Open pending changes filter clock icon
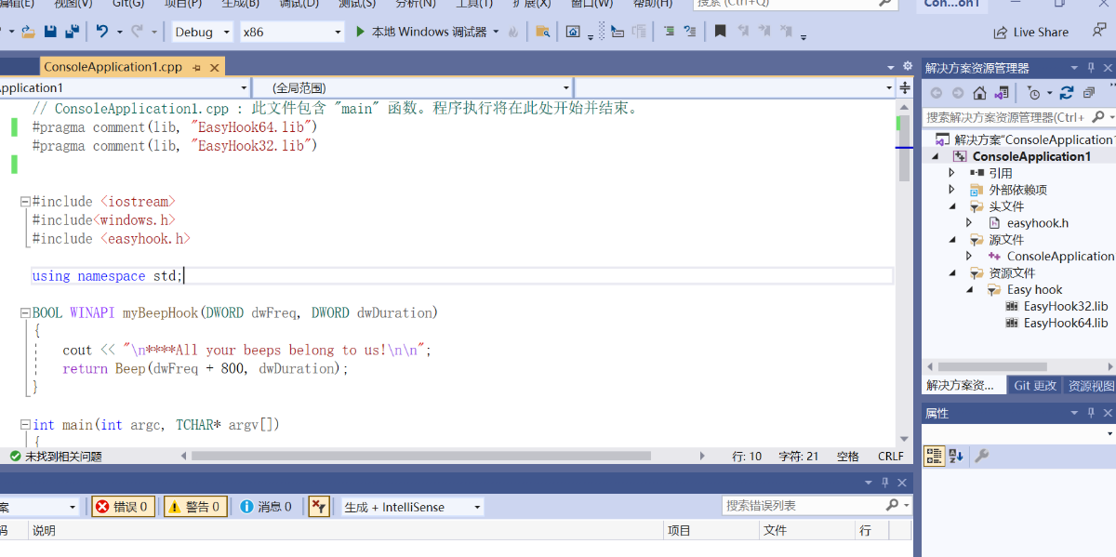 pos(1034,93)
